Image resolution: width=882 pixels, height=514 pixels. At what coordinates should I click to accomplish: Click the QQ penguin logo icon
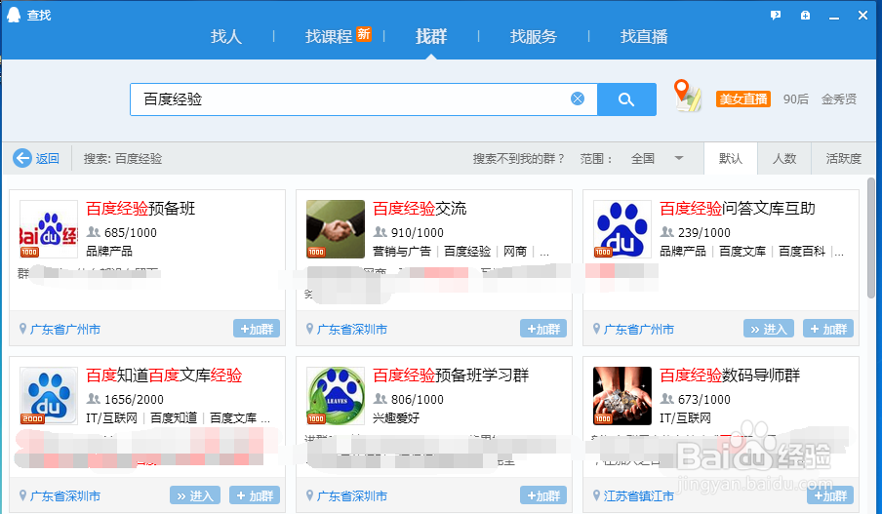tap(14, 15)
